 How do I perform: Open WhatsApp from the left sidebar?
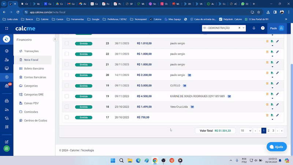pos(7,148)
